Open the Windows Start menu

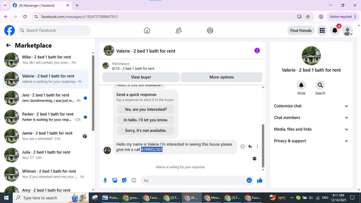(x=6, y=198)
